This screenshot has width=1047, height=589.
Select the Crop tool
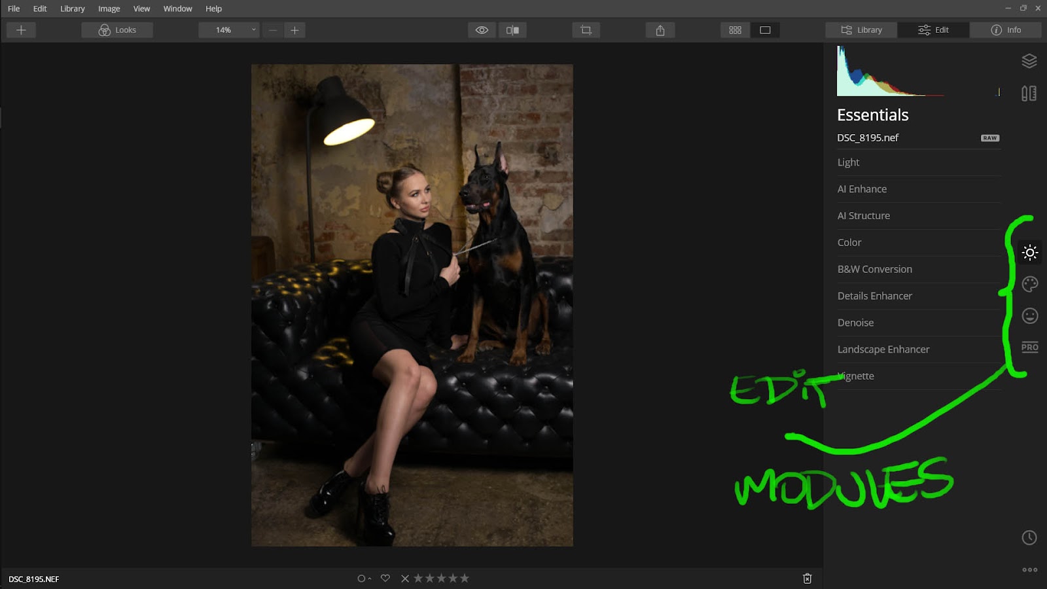point(586,30)
